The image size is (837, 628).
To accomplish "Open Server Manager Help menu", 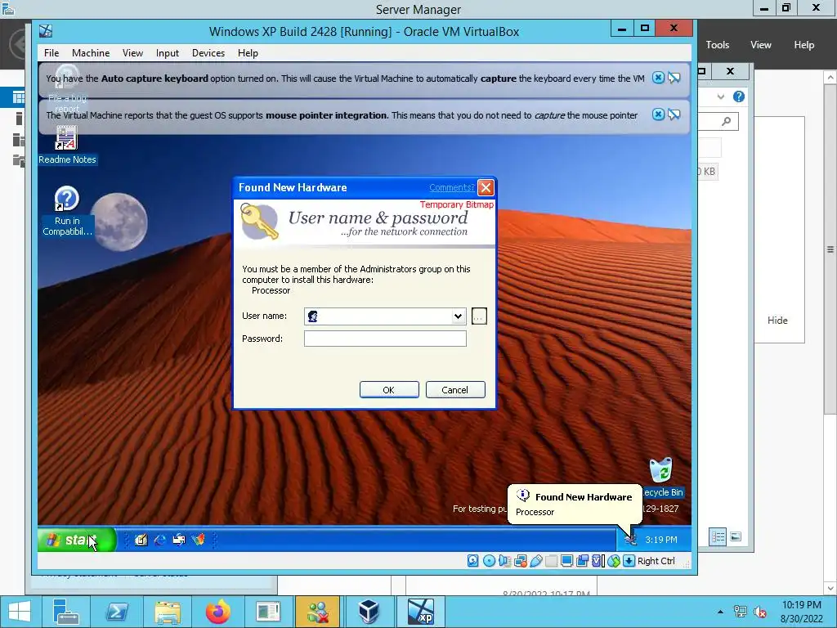I will point(804,45).
